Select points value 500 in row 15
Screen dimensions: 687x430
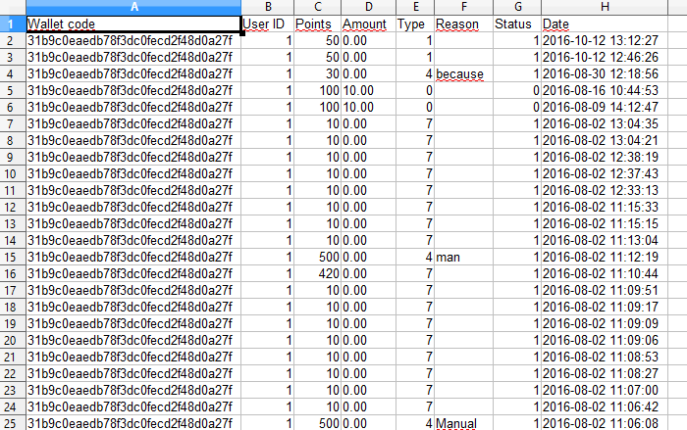click(x=318, y=257)
